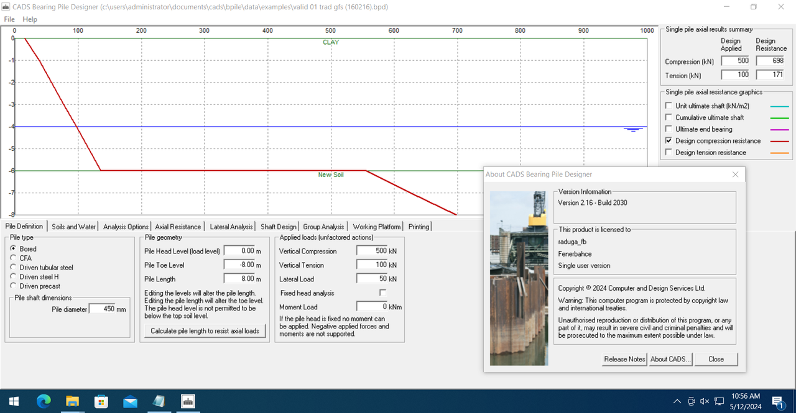796x413 pixels.
Task: Launch Microsoft Edge from taskbar
Action: pyautogui.click(x=43, y=401)
